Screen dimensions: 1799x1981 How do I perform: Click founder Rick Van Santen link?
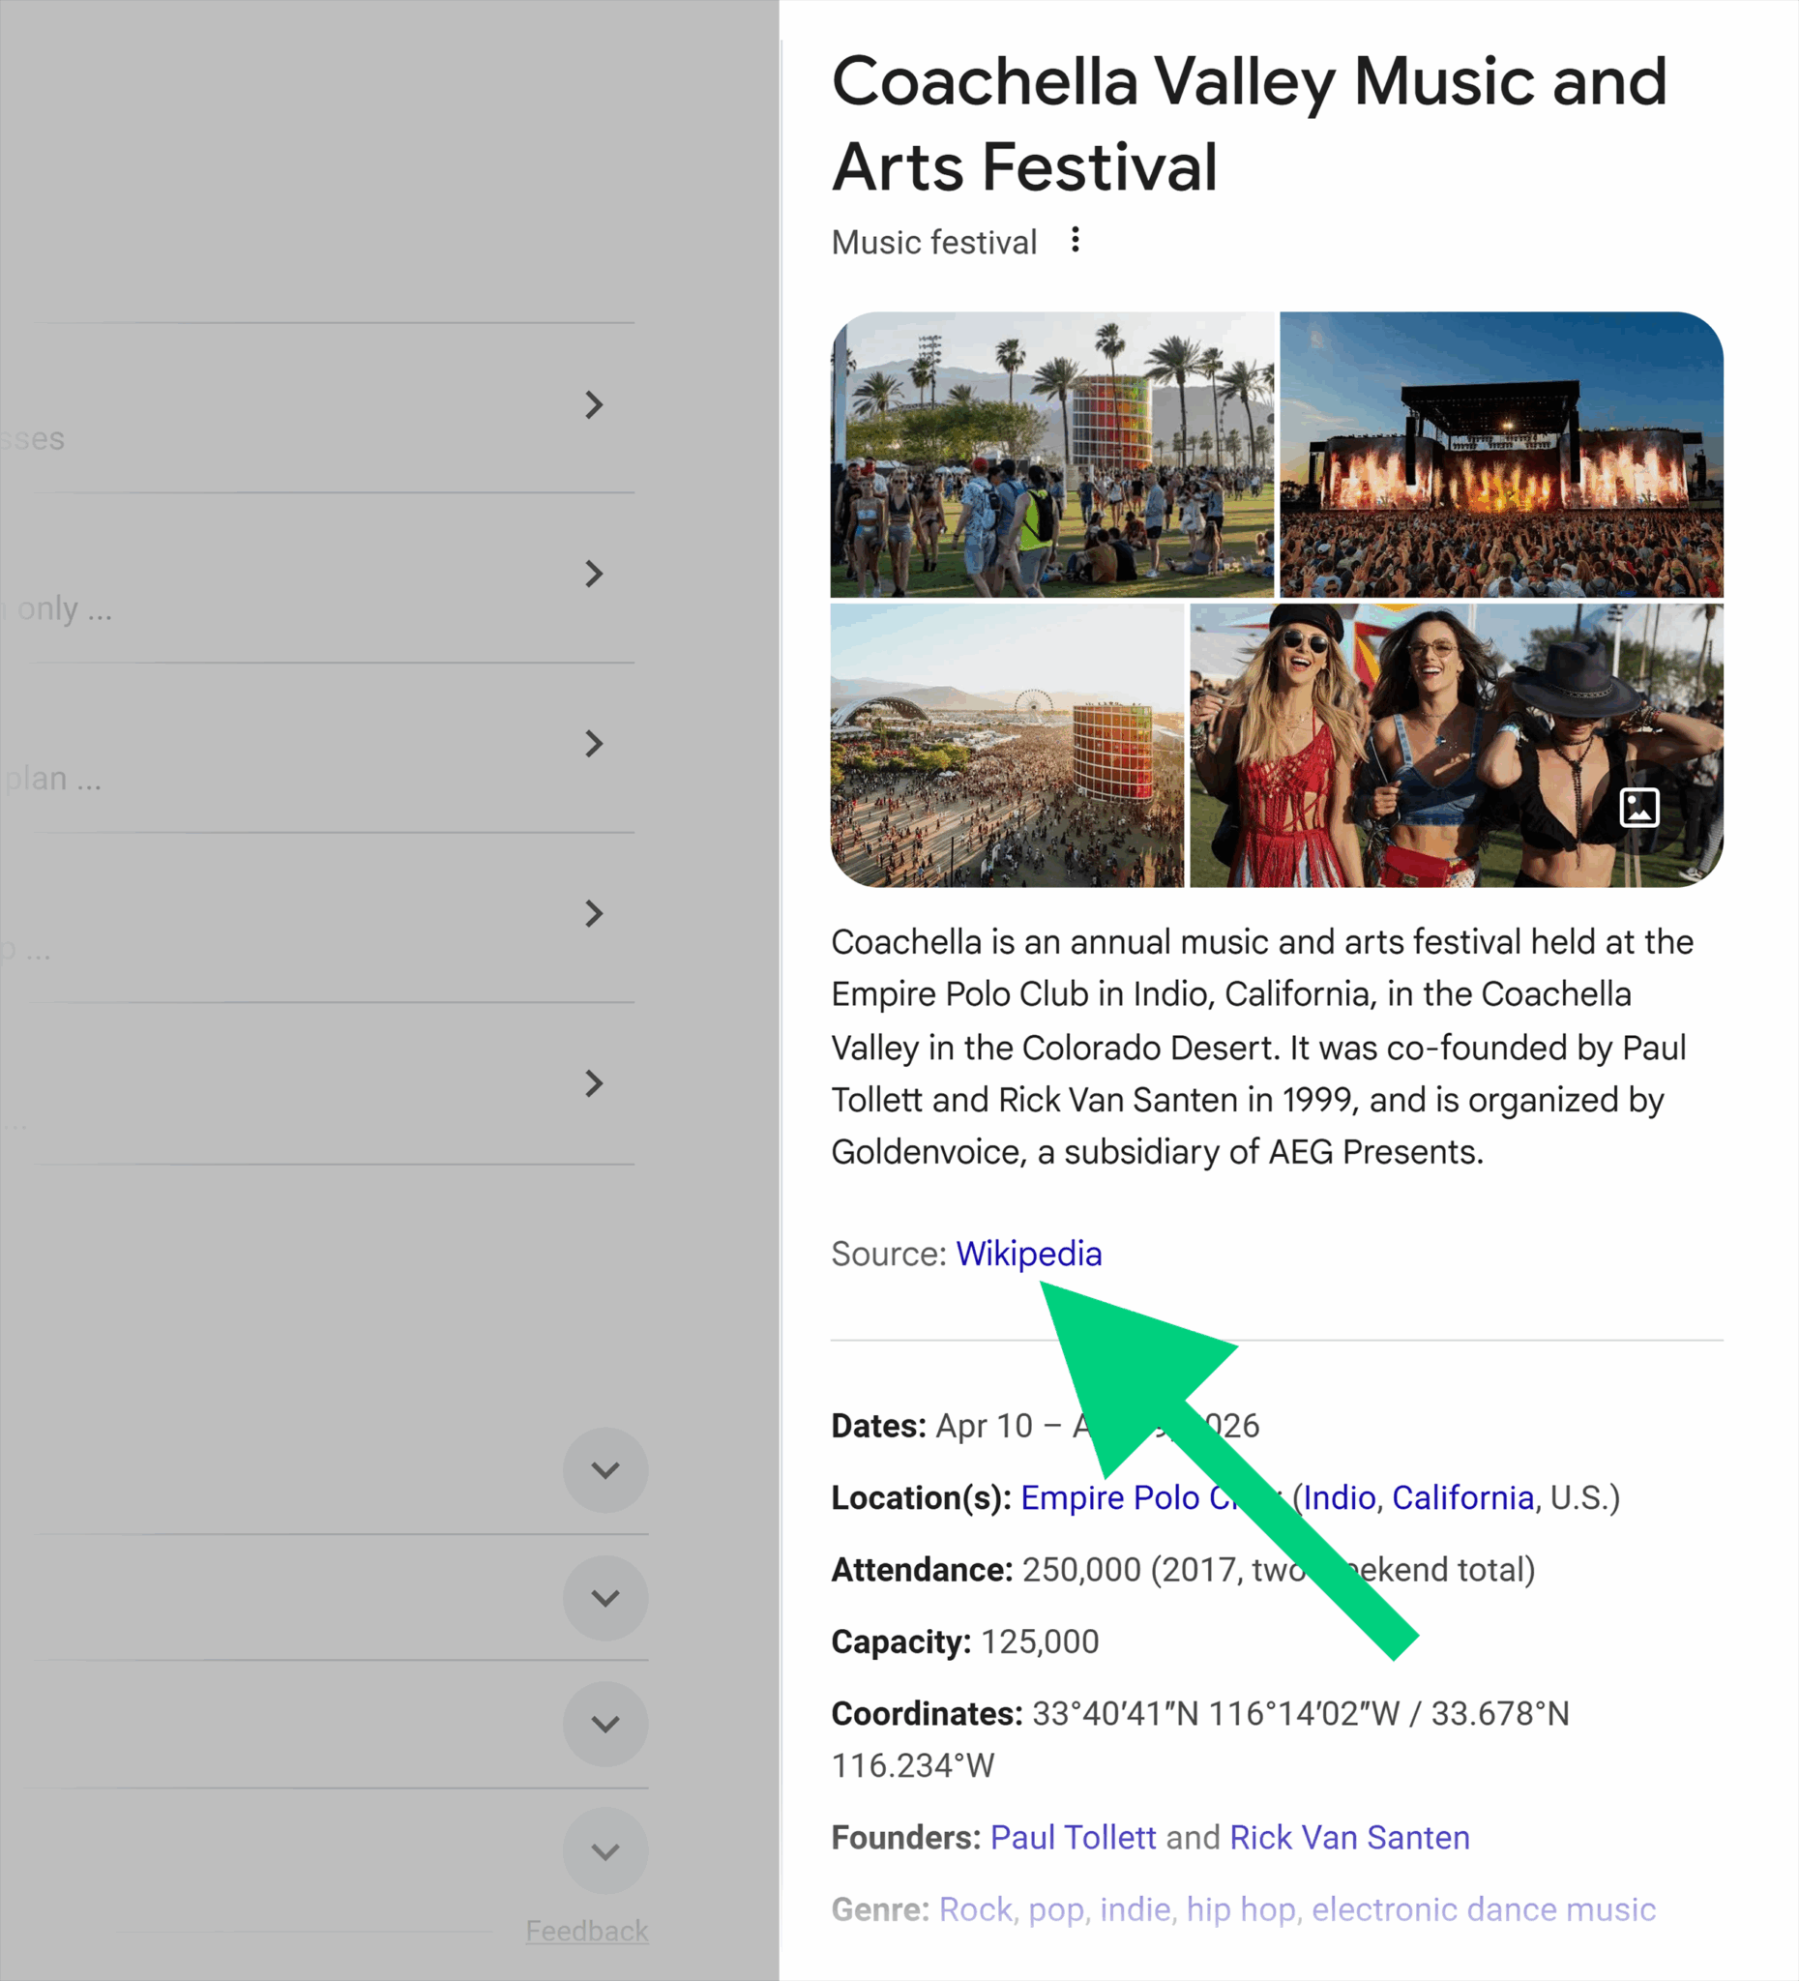coord(1348,1837)
